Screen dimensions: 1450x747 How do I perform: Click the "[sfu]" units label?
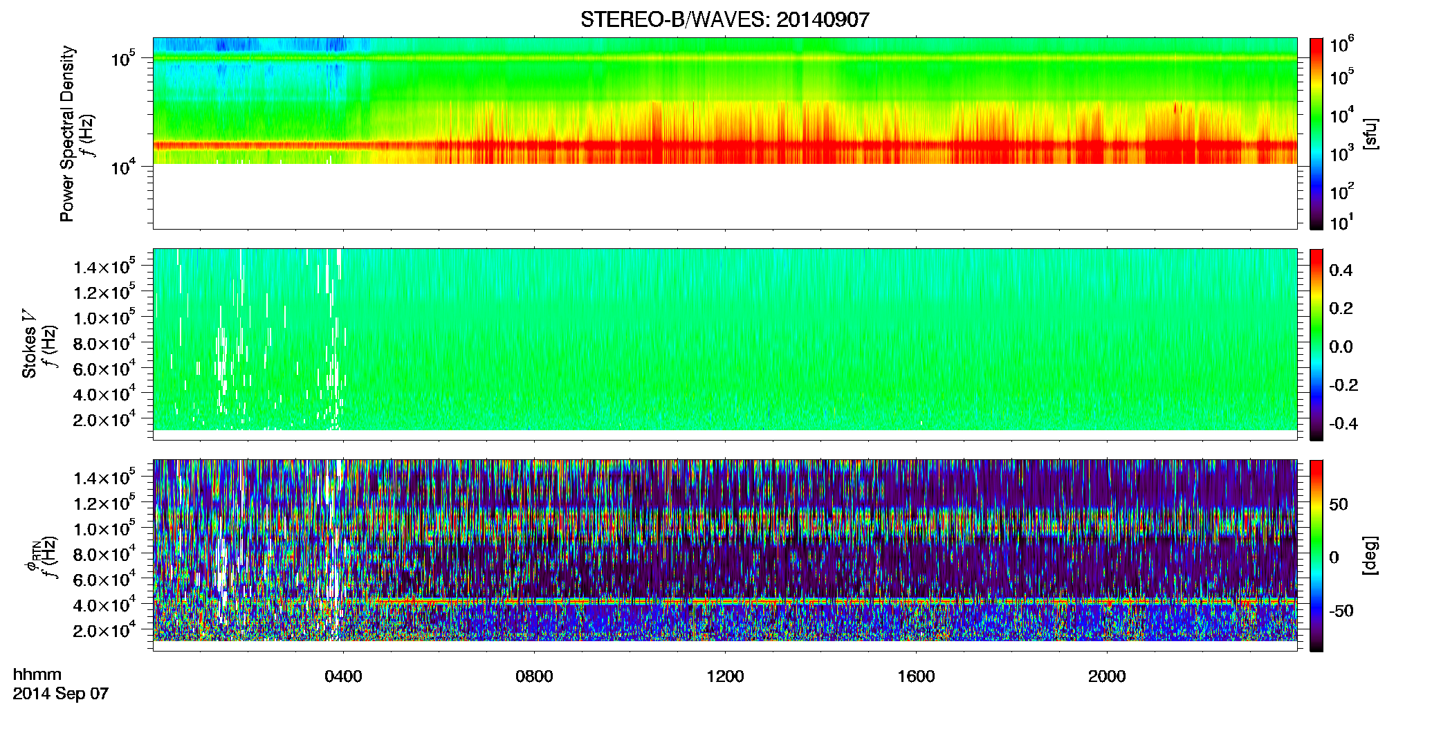[1370, 133]
